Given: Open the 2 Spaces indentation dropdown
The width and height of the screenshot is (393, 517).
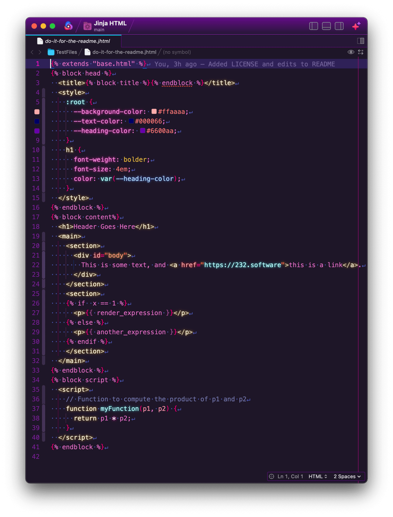Looking at the screenshot, I should click(x=347, y=476).
